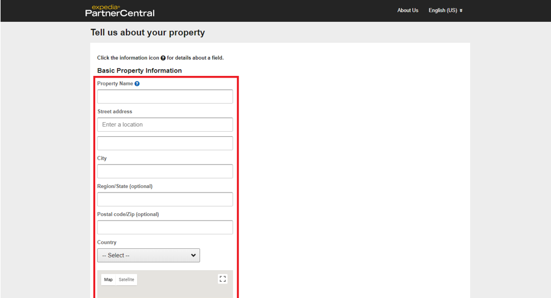Viewport: 551px width, 298px height.
Task: Click the information icon in instructions text
Action: click(x=163, y=58)
